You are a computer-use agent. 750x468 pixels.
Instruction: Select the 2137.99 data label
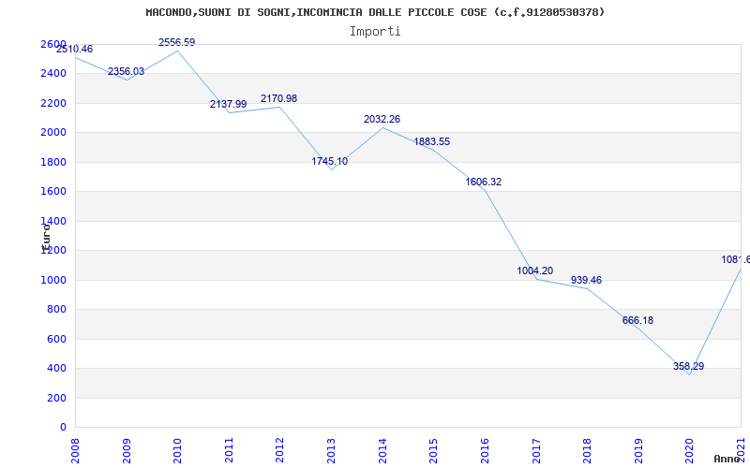pyautogui.click(x=228, y=104)
